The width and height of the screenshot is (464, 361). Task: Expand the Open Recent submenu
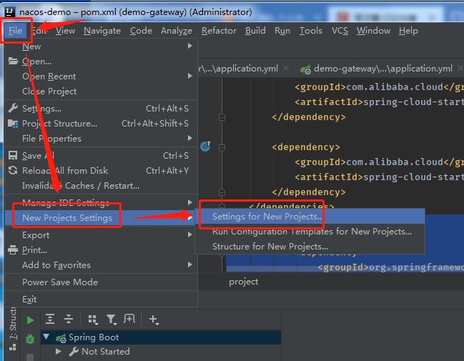click(x=102, y=76)
